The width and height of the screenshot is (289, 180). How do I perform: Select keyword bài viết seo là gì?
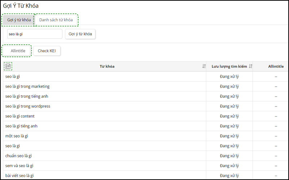coord(20,176)
